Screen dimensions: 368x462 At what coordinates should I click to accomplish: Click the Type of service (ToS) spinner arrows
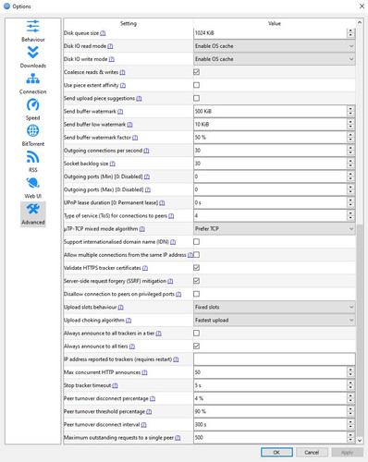pyautogui.click(x=350, y=215)
